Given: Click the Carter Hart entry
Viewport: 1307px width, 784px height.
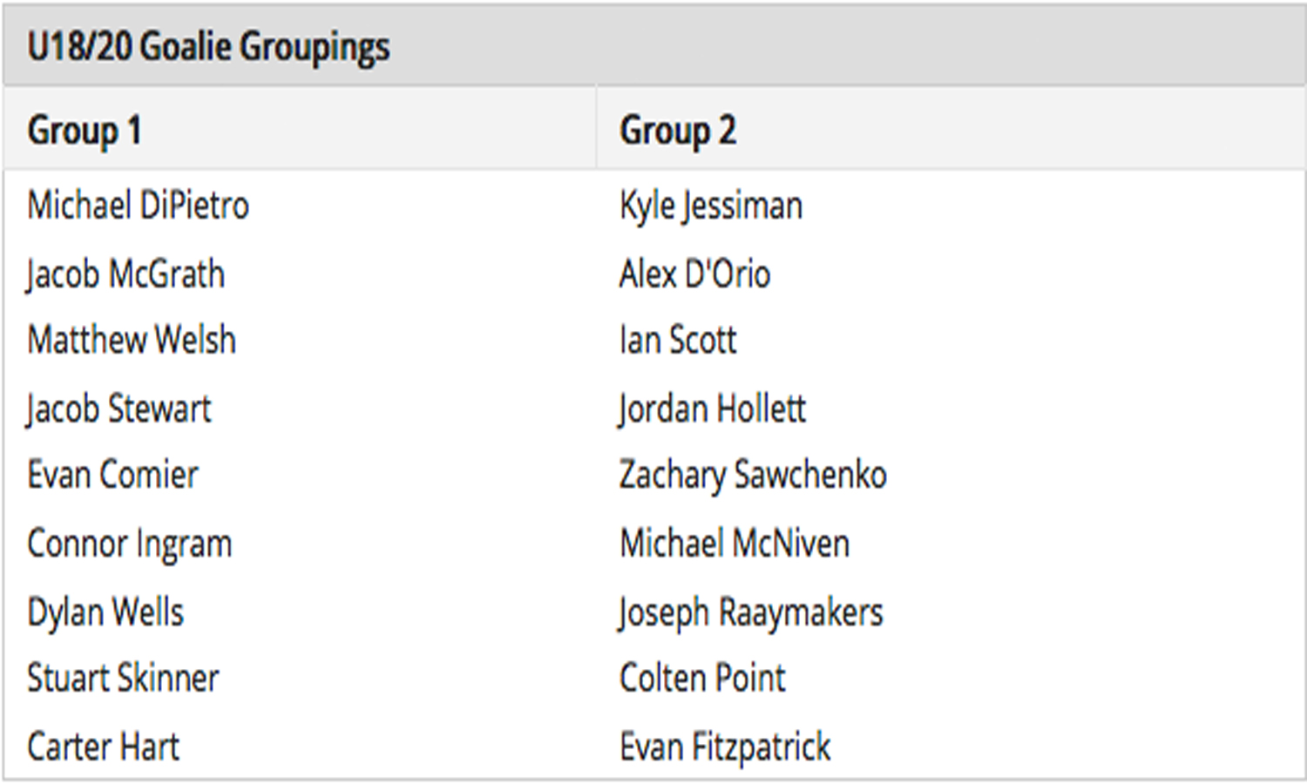Looking at the screenshot, I should point(103,747).
